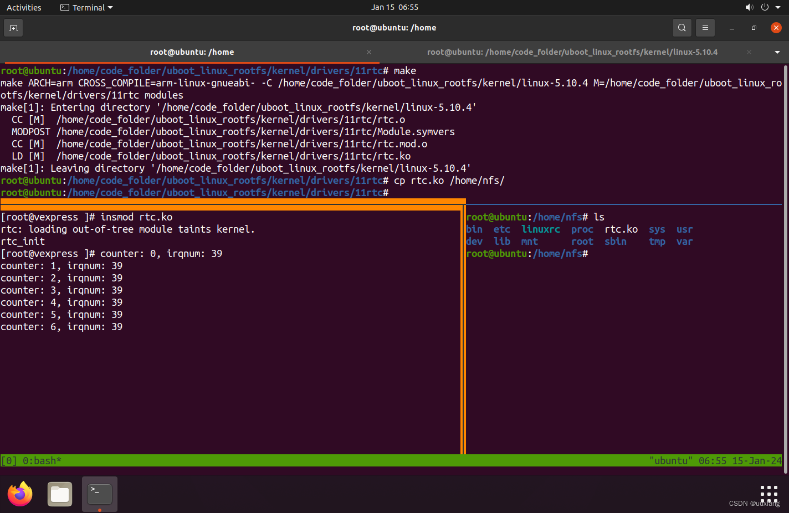The image size is (789, 513).
Task: Click the terminal vertical scrollbar
Action: point(786,269)
